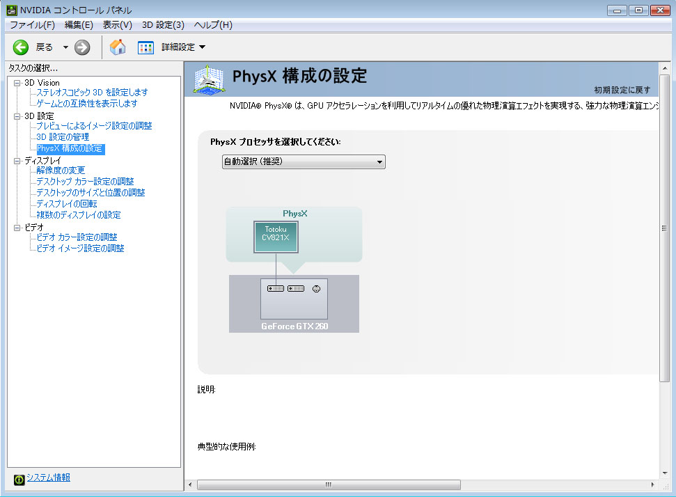Maximize the NVIDIA control panel window
Viewport: 676px width, 497px height.
[638, 10]
